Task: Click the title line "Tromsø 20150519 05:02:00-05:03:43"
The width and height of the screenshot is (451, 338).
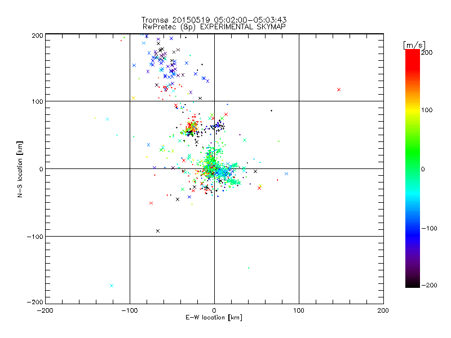Action: coord(214,20)
